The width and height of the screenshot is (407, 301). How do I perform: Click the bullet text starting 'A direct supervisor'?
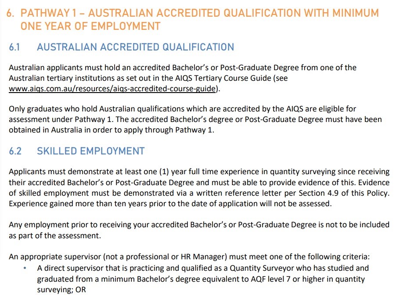coord(202,268)
